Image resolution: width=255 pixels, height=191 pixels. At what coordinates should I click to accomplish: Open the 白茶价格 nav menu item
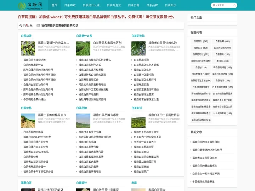pos(134,5)
